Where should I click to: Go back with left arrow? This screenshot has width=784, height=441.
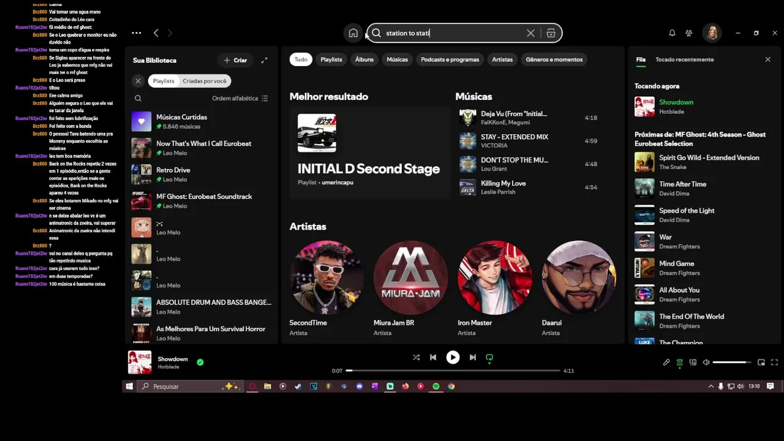[x=156, y=33]
